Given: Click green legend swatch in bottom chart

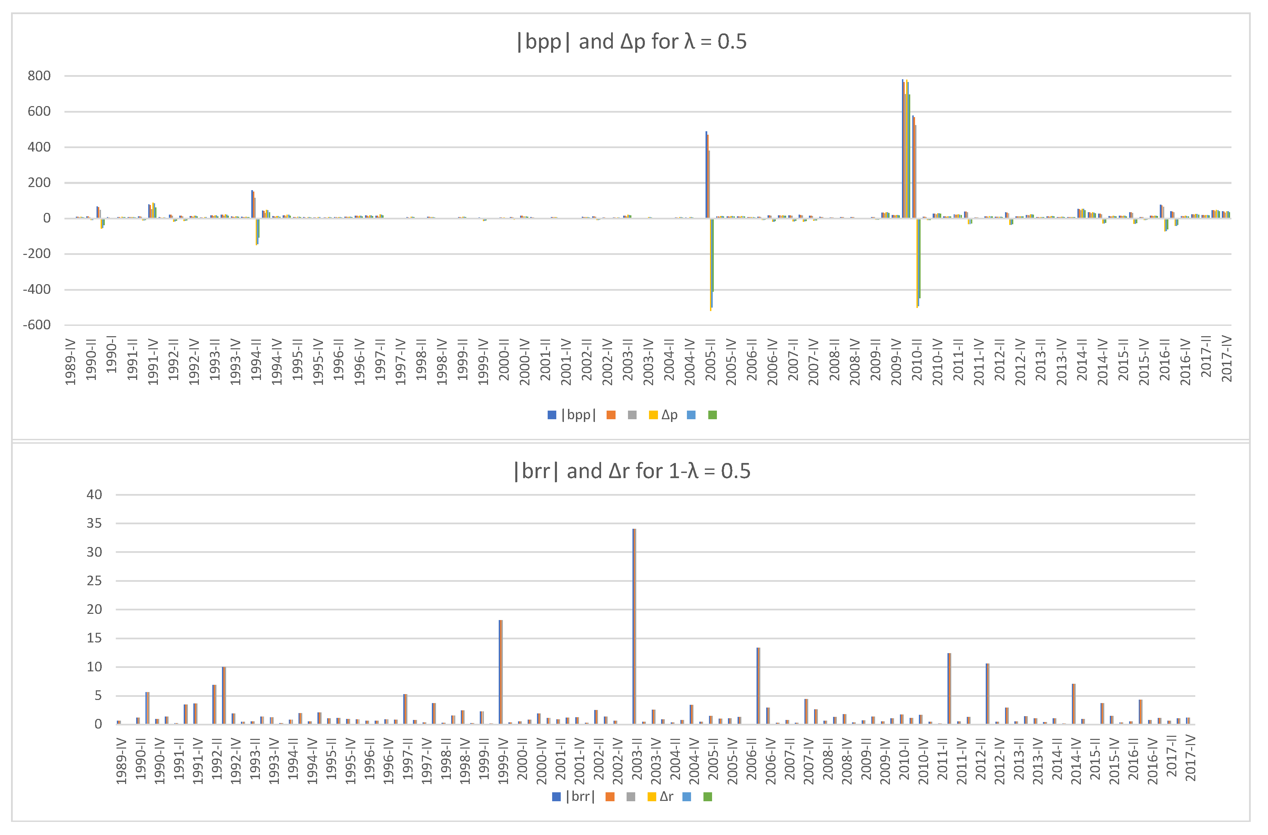Looking at the screenshot, I should (x=708, y=797).
